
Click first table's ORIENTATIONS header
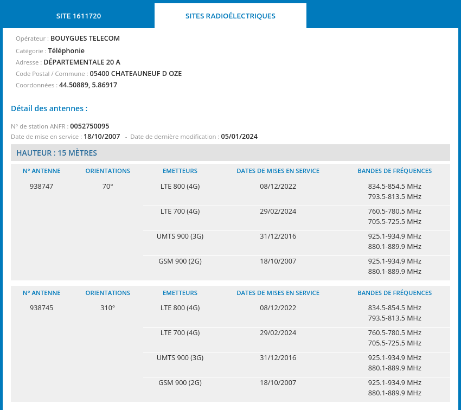click(x=107, y=171)
